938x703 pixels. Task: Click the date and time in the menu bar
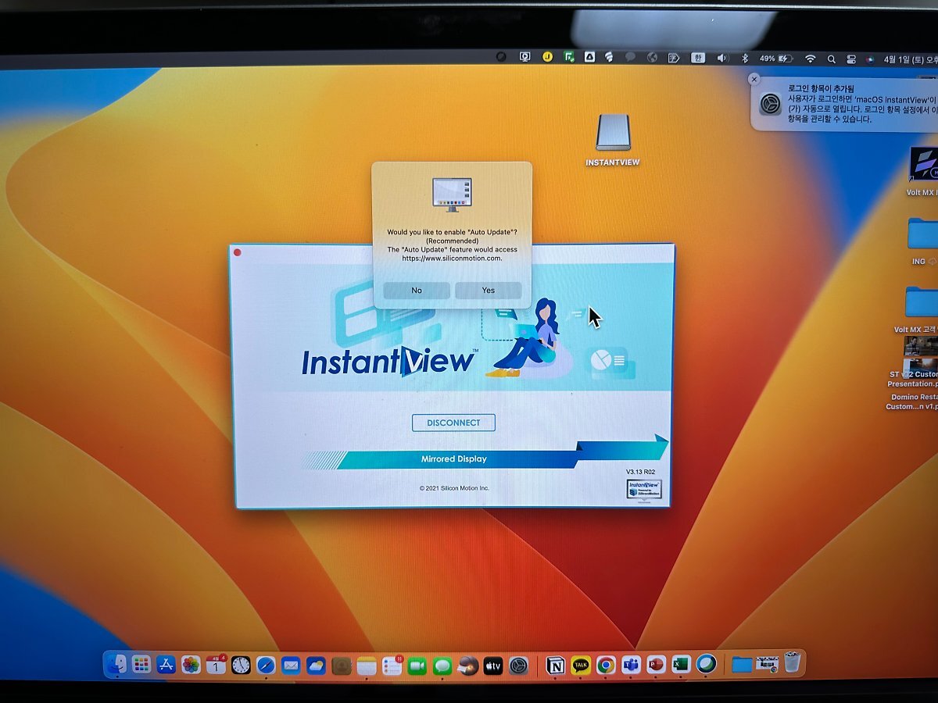coord(910,59)
